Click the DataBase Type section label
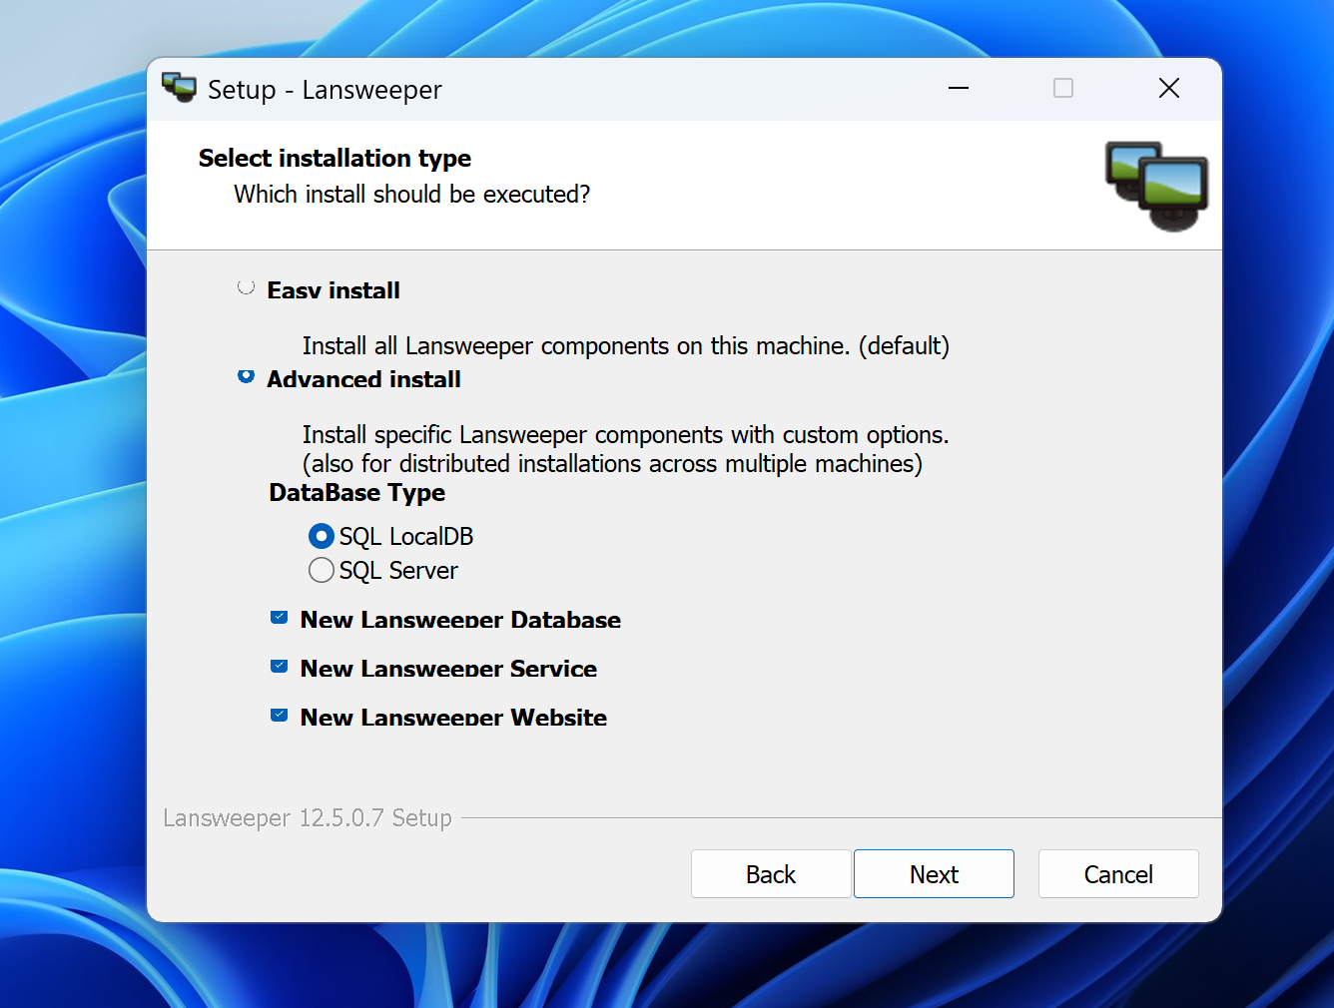Viewport: 1334px width, 1008px height. [x=356, y=493]
